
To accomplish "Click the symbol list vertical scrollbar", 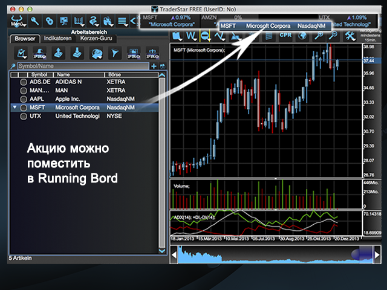I will pyautogui.click(x=162, y=163).
